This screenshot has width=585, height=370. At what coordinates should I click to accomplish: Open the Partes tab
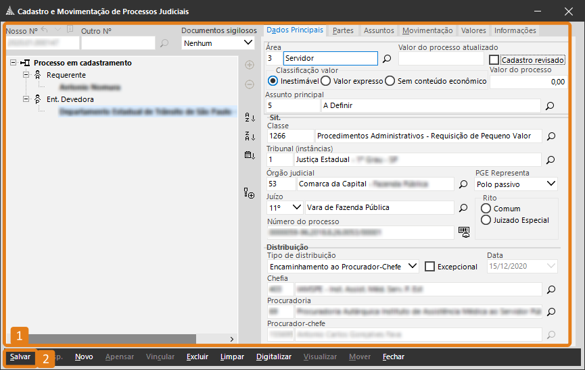click(343, 30)
